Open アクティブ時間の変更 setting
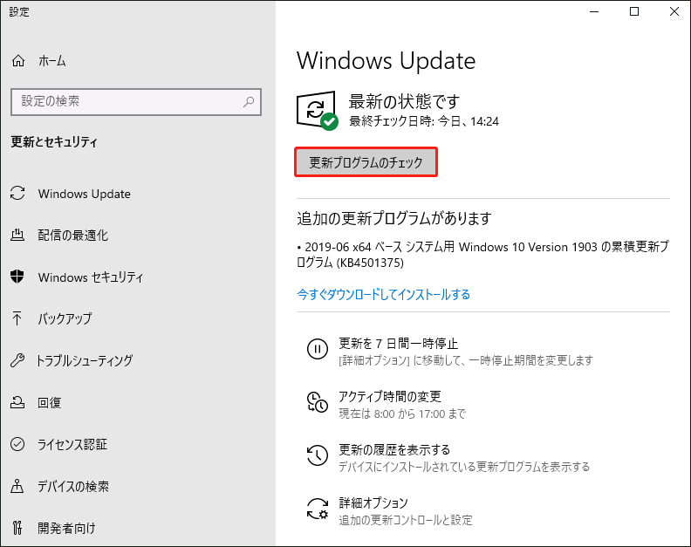This screenshot has width=691, height=547. [x=390, y=396]
